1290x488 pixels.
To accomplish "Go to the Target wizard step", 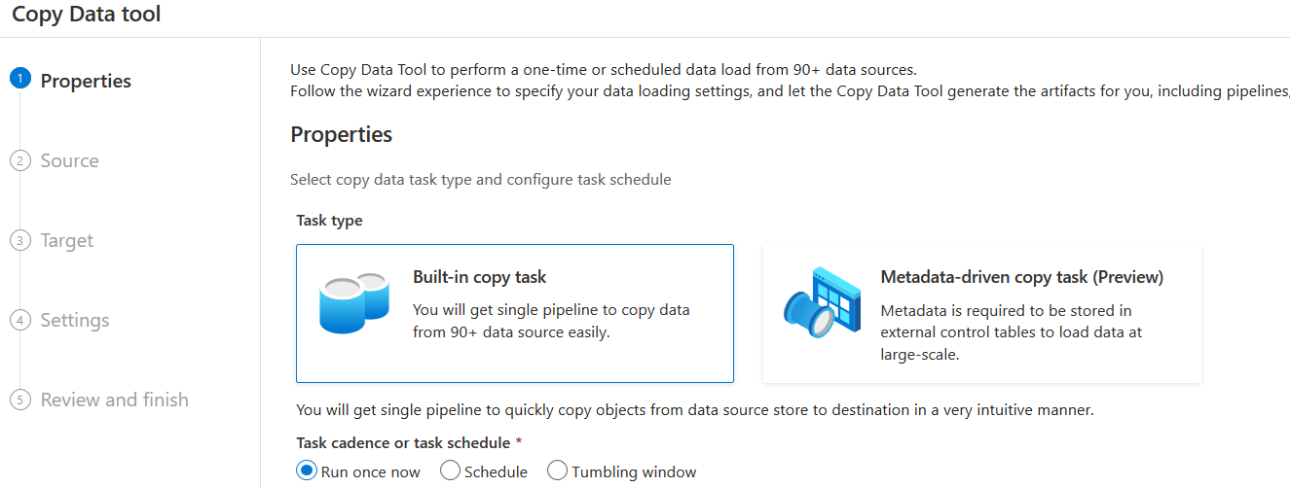I will (67, 240).
